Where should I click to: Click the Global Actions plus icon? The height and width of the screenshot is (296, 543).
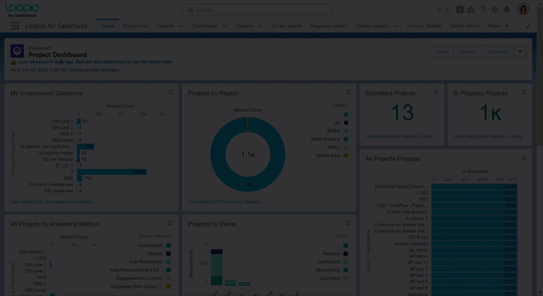460,10
